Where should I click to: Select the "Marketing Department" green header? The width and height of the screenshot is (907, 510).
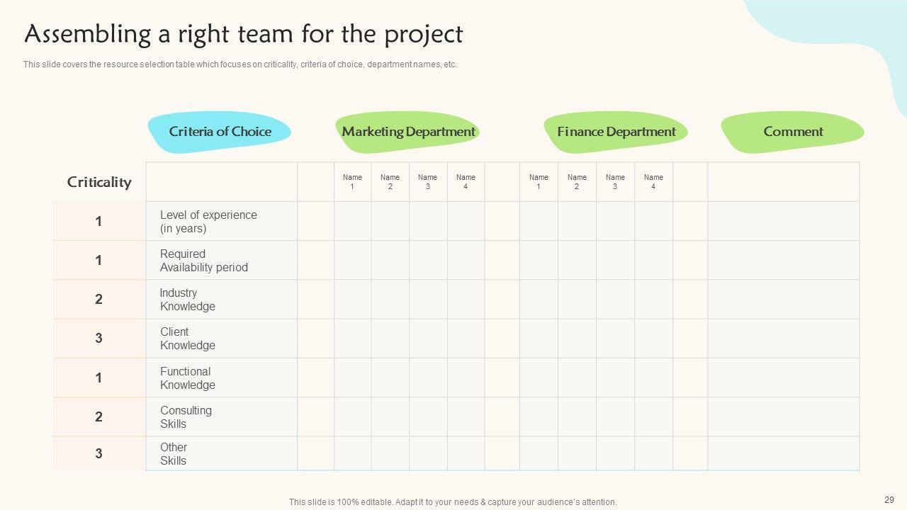pyautogui.click(x=408, y=132)
